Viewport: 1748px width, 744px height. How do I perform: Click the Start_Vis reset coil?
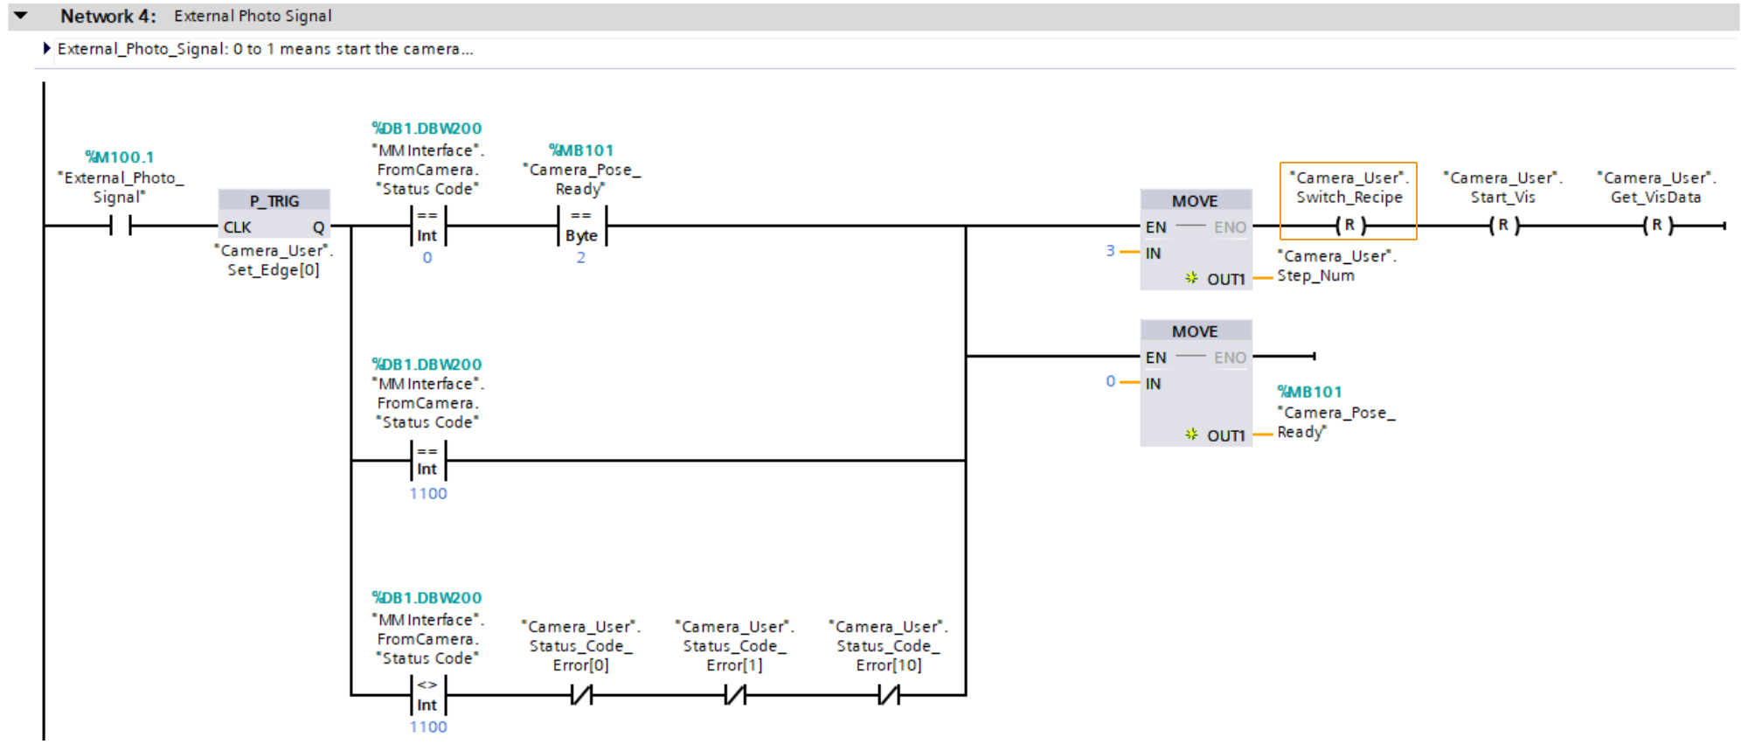click(1503, 226)
